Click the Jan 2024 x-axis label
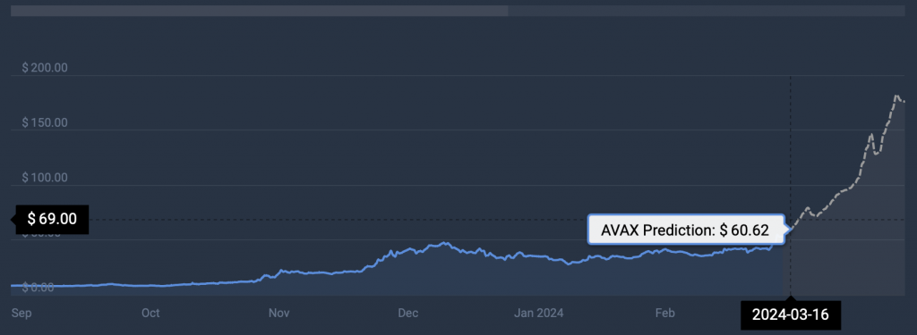The width and height of the screenshot is (917, 335). [x=538, y=314]
